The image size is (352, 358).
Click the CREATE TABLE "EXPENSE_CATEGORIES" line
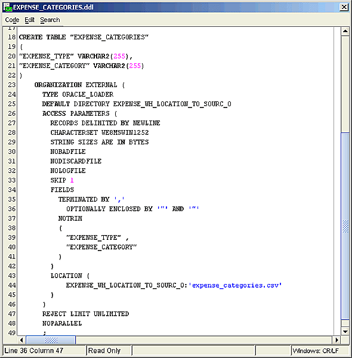click(84, 37)
